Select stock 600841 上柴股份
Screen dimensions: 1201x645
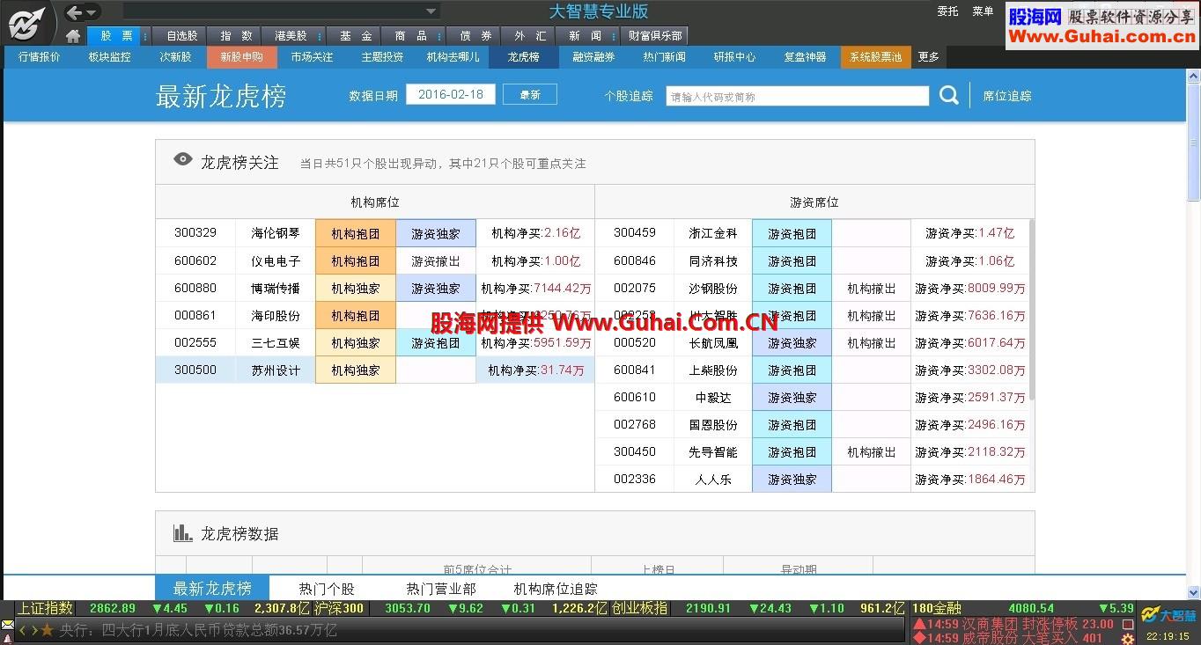811,370
